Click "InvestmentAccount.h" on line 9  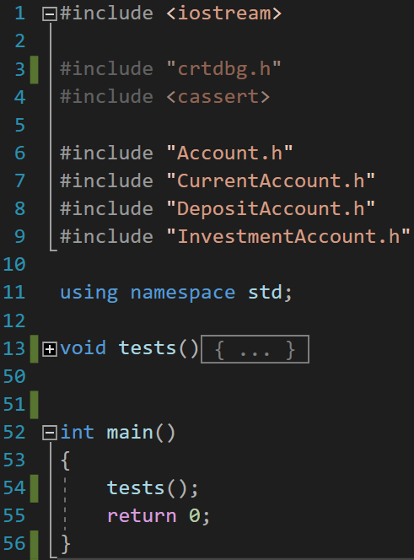288,236
